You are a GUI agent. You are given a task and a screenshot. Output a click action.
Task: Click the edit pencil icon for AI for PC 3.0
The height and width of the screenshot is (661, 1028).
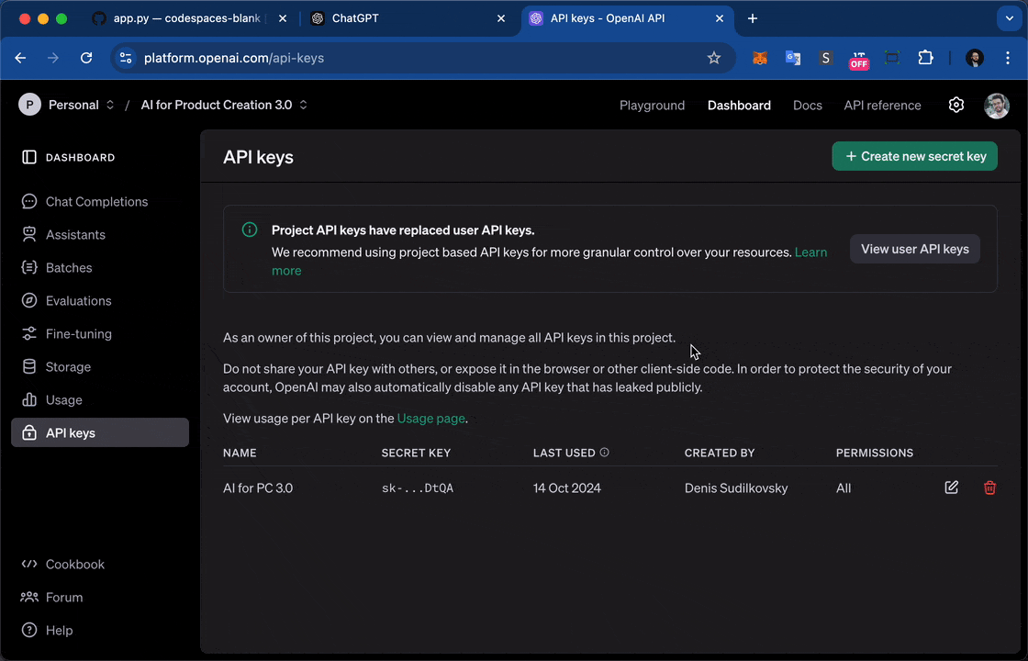pos(951,487)
